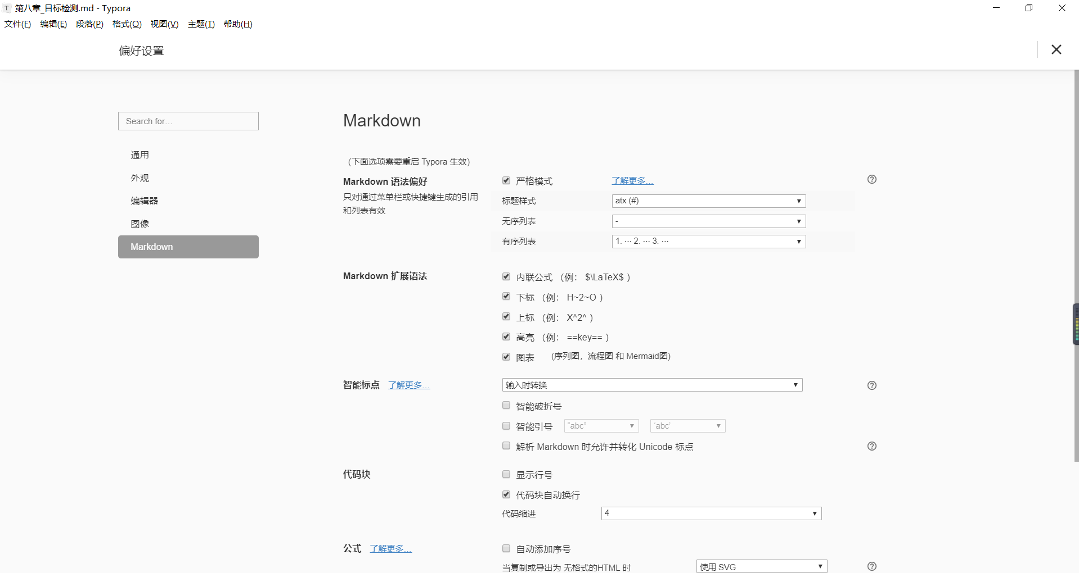1079x573 pixels.
Task: Enable 自动添加序号 checkbox
Action: point(506,548)
